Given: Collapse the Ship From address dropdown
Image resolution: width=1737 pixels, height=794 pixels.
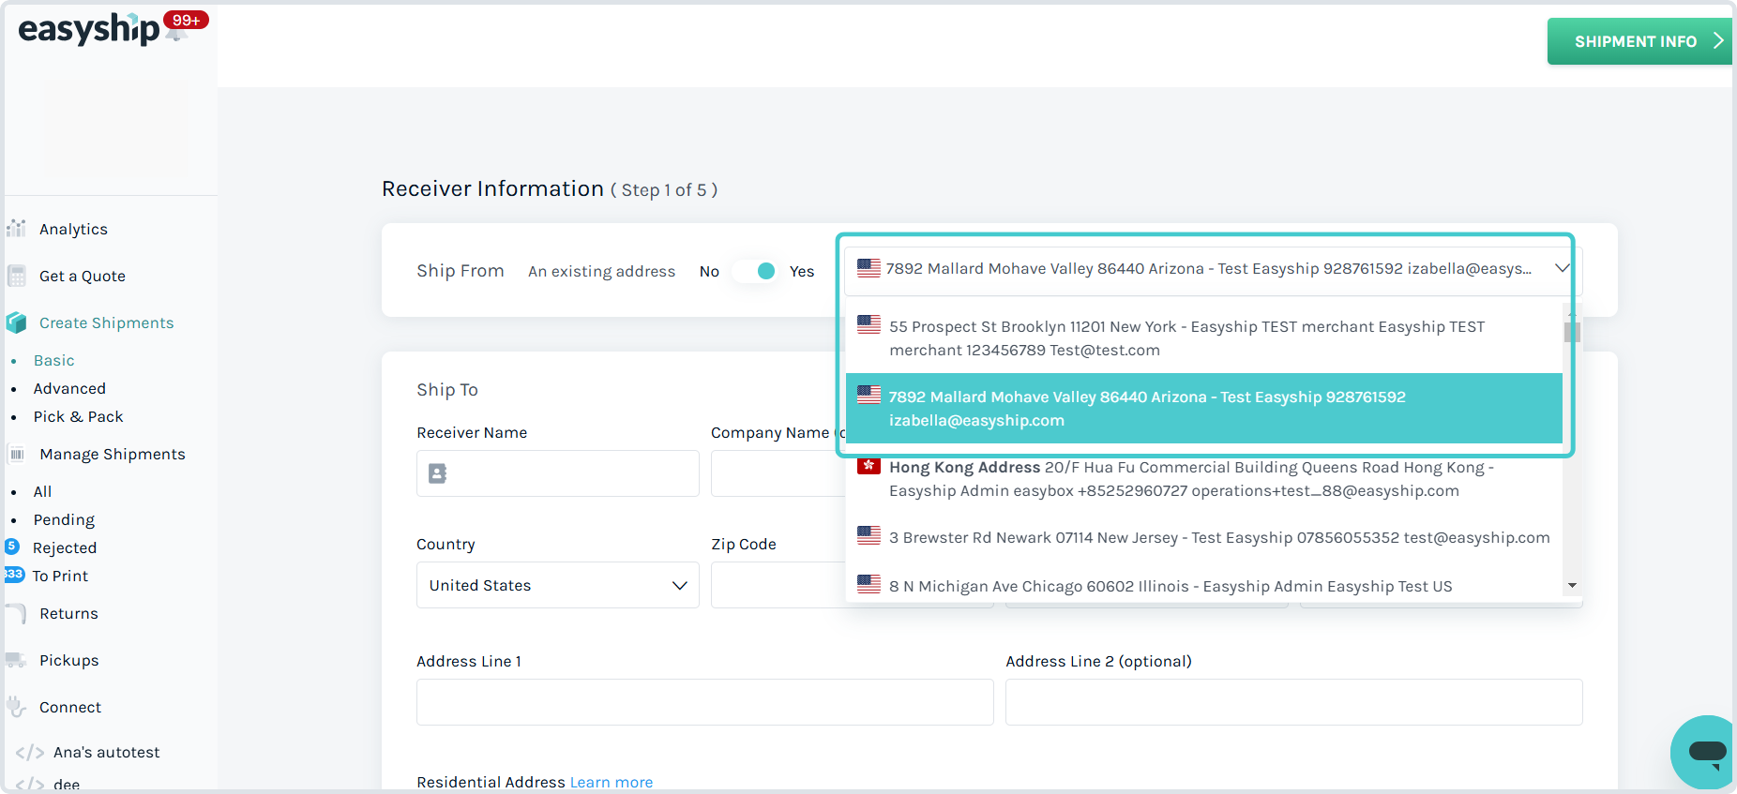Looking at the screenshot, I should 1562,269.
